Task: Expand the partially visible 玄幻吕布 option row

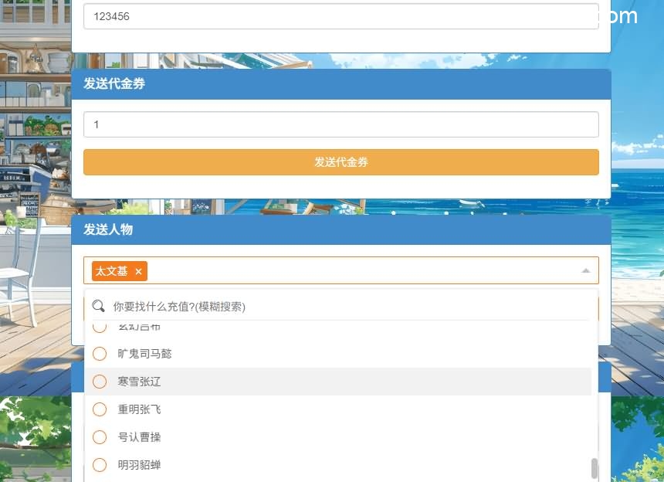Action: [x=140, y=325]
